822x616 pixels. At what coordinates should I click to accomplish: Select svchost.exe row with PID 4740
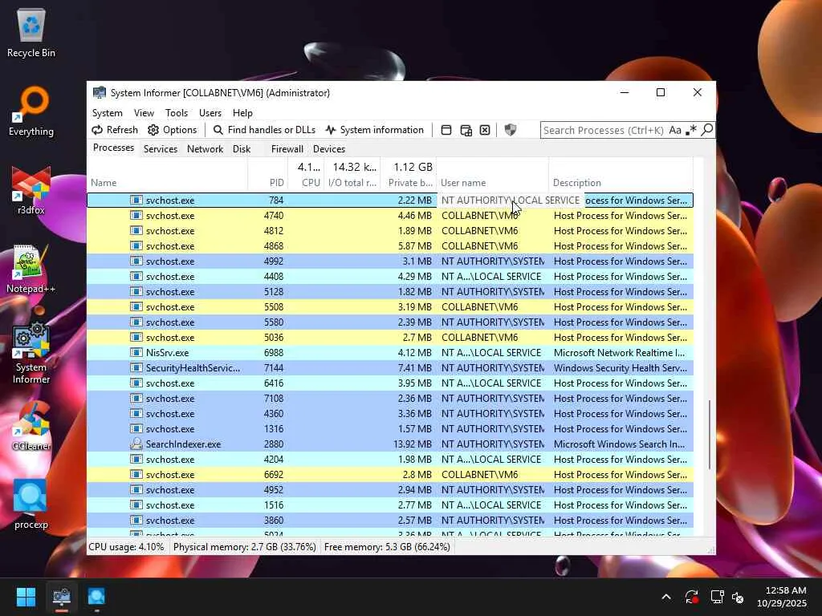click(390, 215)
